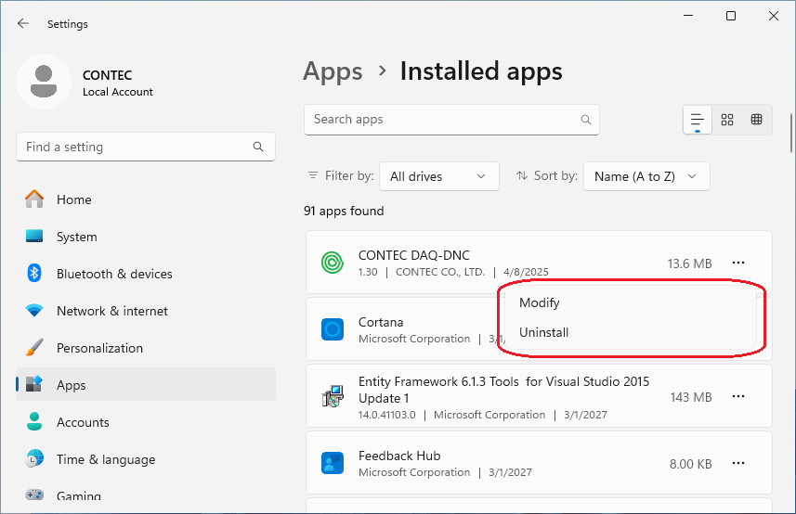Open more options for Entity Framework Tools
The height and width of the screenshot is (514, 796).
click(738, 396)
